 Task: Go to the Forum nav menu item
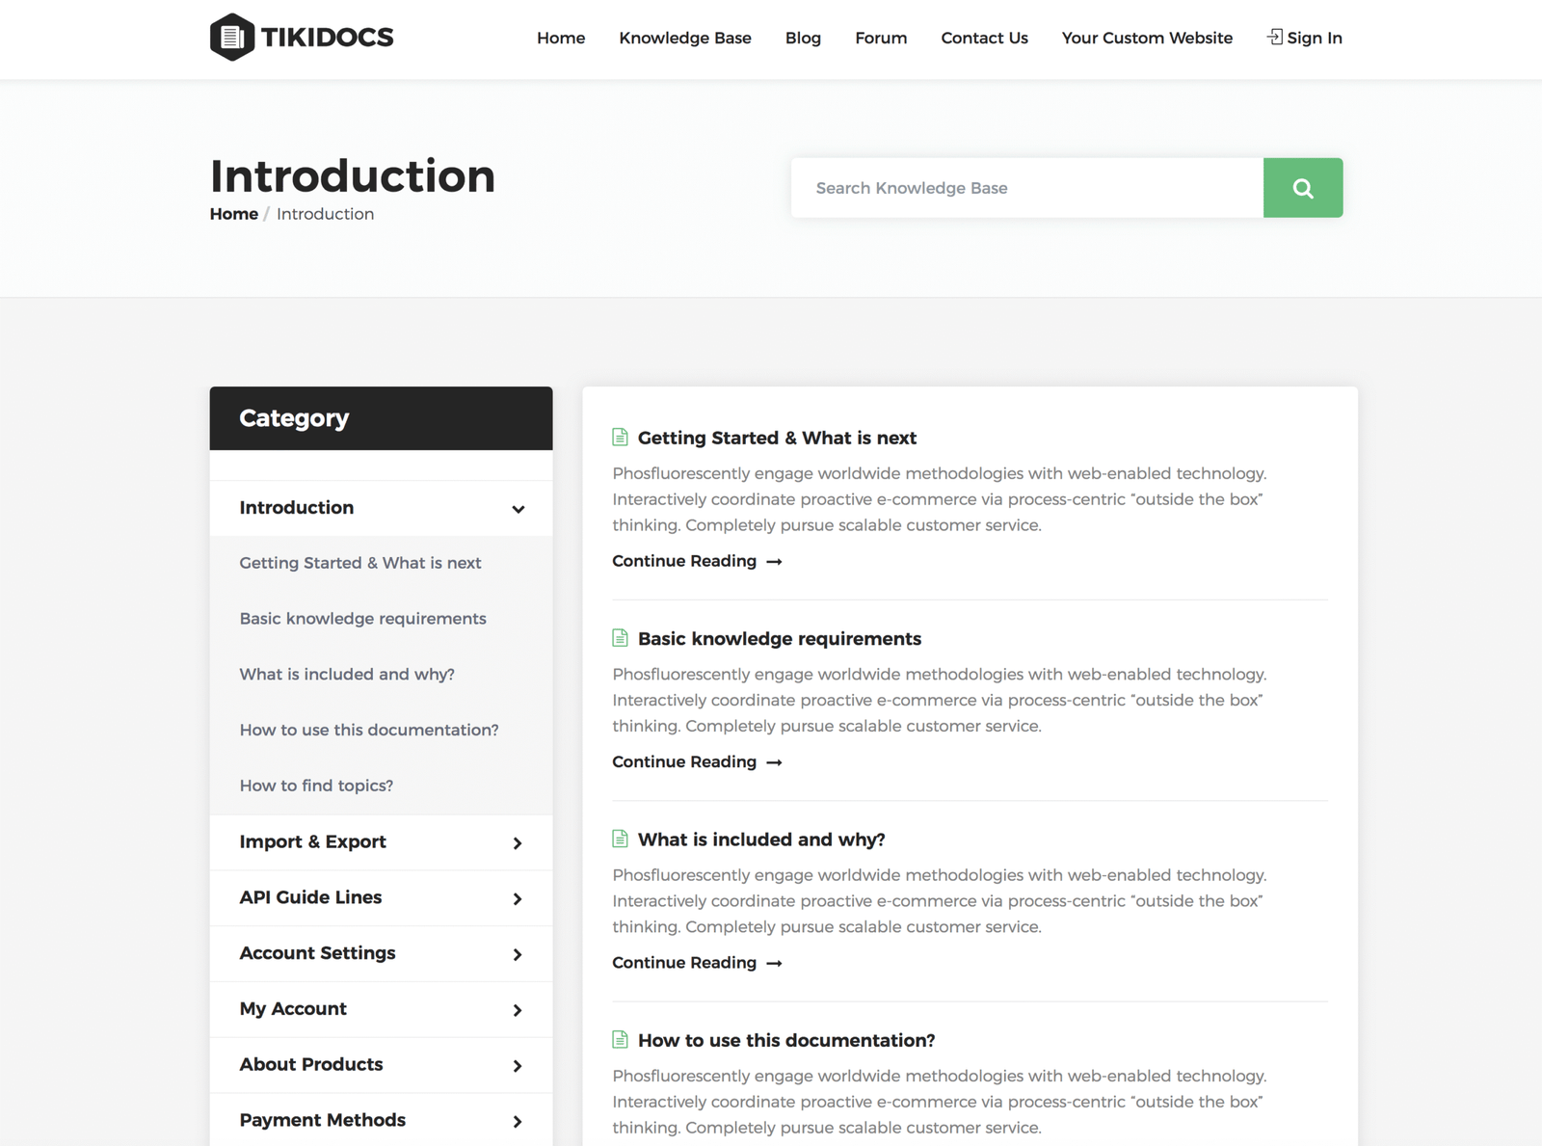881,38
